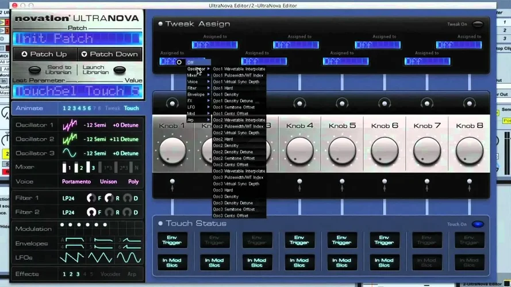Click the Knob 7 rotary control
The height and width of the screenshot is (287, 511).
click(x=427, y=150)
